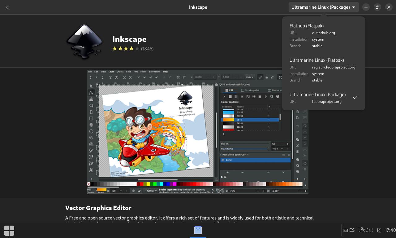
Task: Click the volume speaker tray icon
Action: [365, 230]
